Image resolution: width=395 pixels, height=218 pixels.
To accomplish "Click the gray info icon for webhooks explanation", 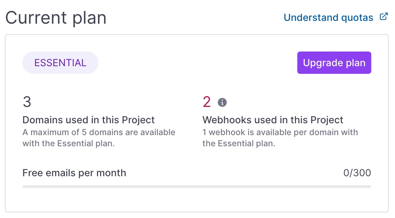I will tap(222, 102).
